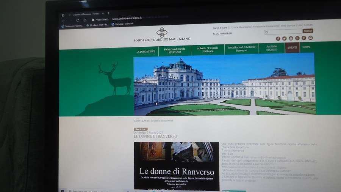
Task: Open the Twitter social icon
Action: tap(284, 38)
